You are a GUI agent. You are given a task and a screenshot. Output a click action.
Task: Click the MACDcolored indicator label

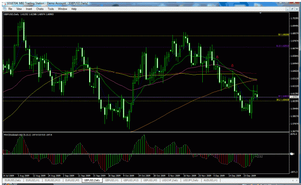pyautogui.click(x=28, y=135)
